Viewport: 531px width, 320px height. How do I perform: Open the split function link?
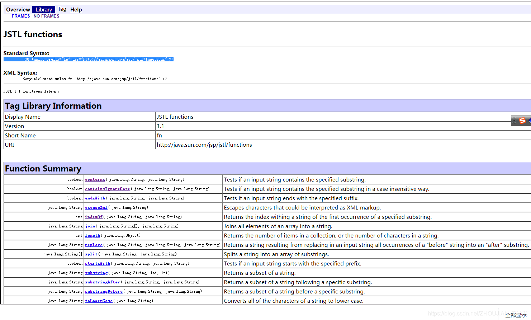click(91, 254)
